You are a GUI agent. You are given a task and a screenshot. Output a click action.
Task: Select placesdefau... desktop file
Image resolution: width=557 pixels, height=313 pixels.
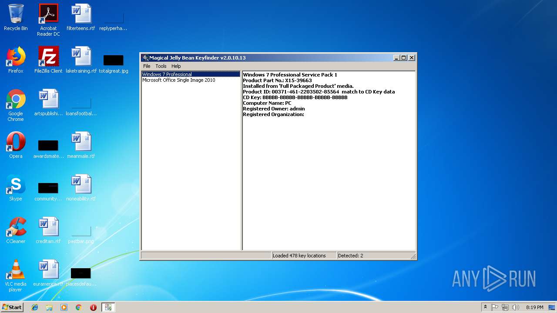point(81,276)
